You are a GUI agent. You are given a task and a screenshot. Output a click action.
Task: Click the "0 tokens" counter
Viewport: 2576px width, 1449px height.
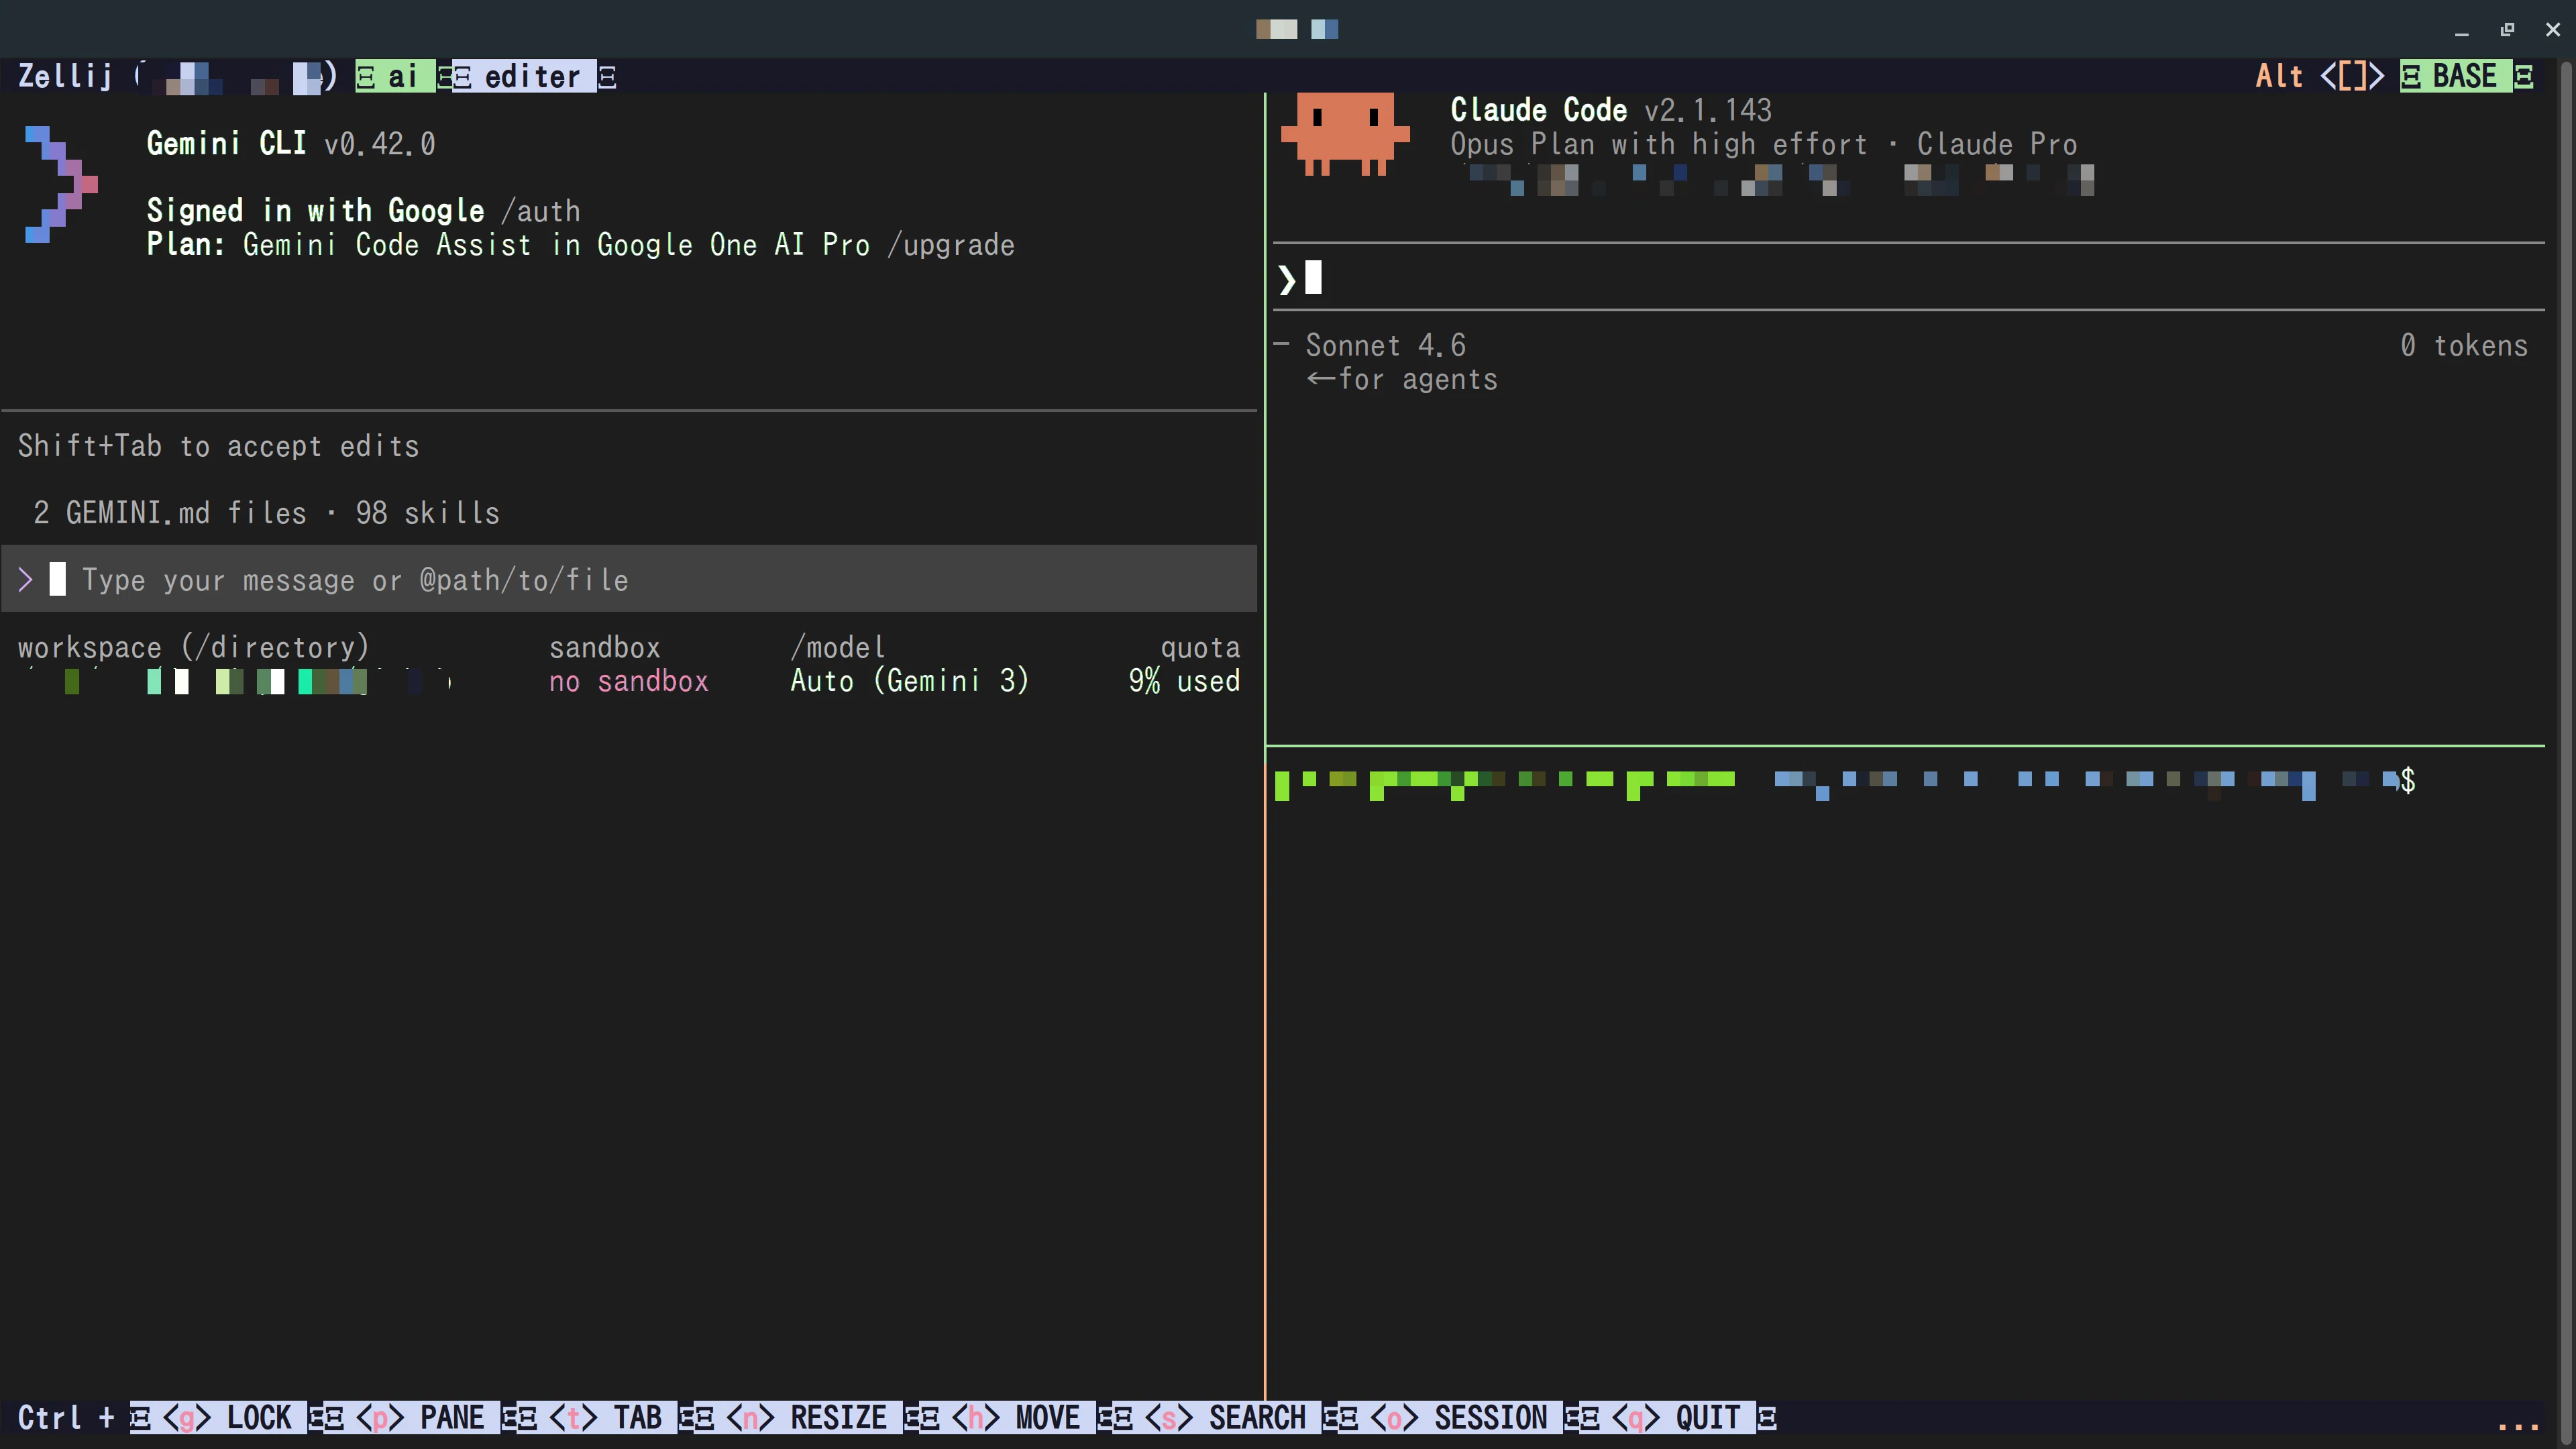point(2464,345)
